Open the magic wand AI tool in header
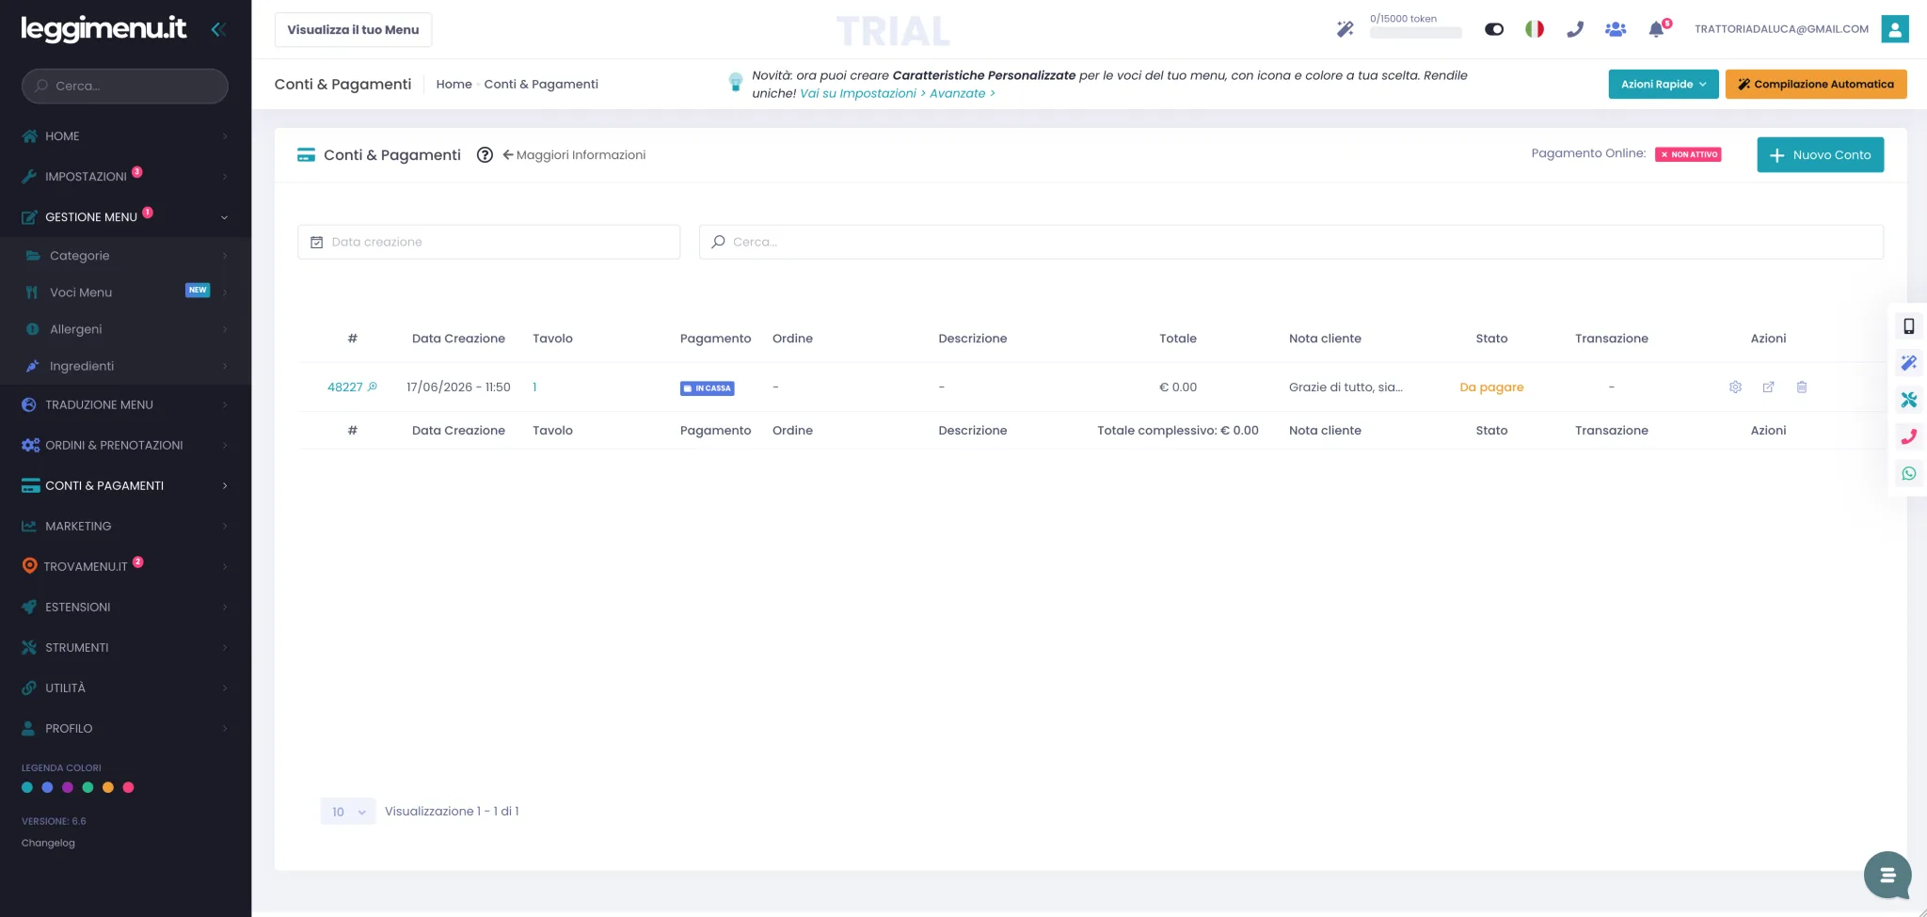This screenshot has width=1927, height=917. tap(1346, 29)
